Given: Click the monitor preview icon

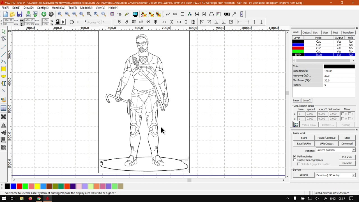Looking at the screenshot, I should coord(135,14).
